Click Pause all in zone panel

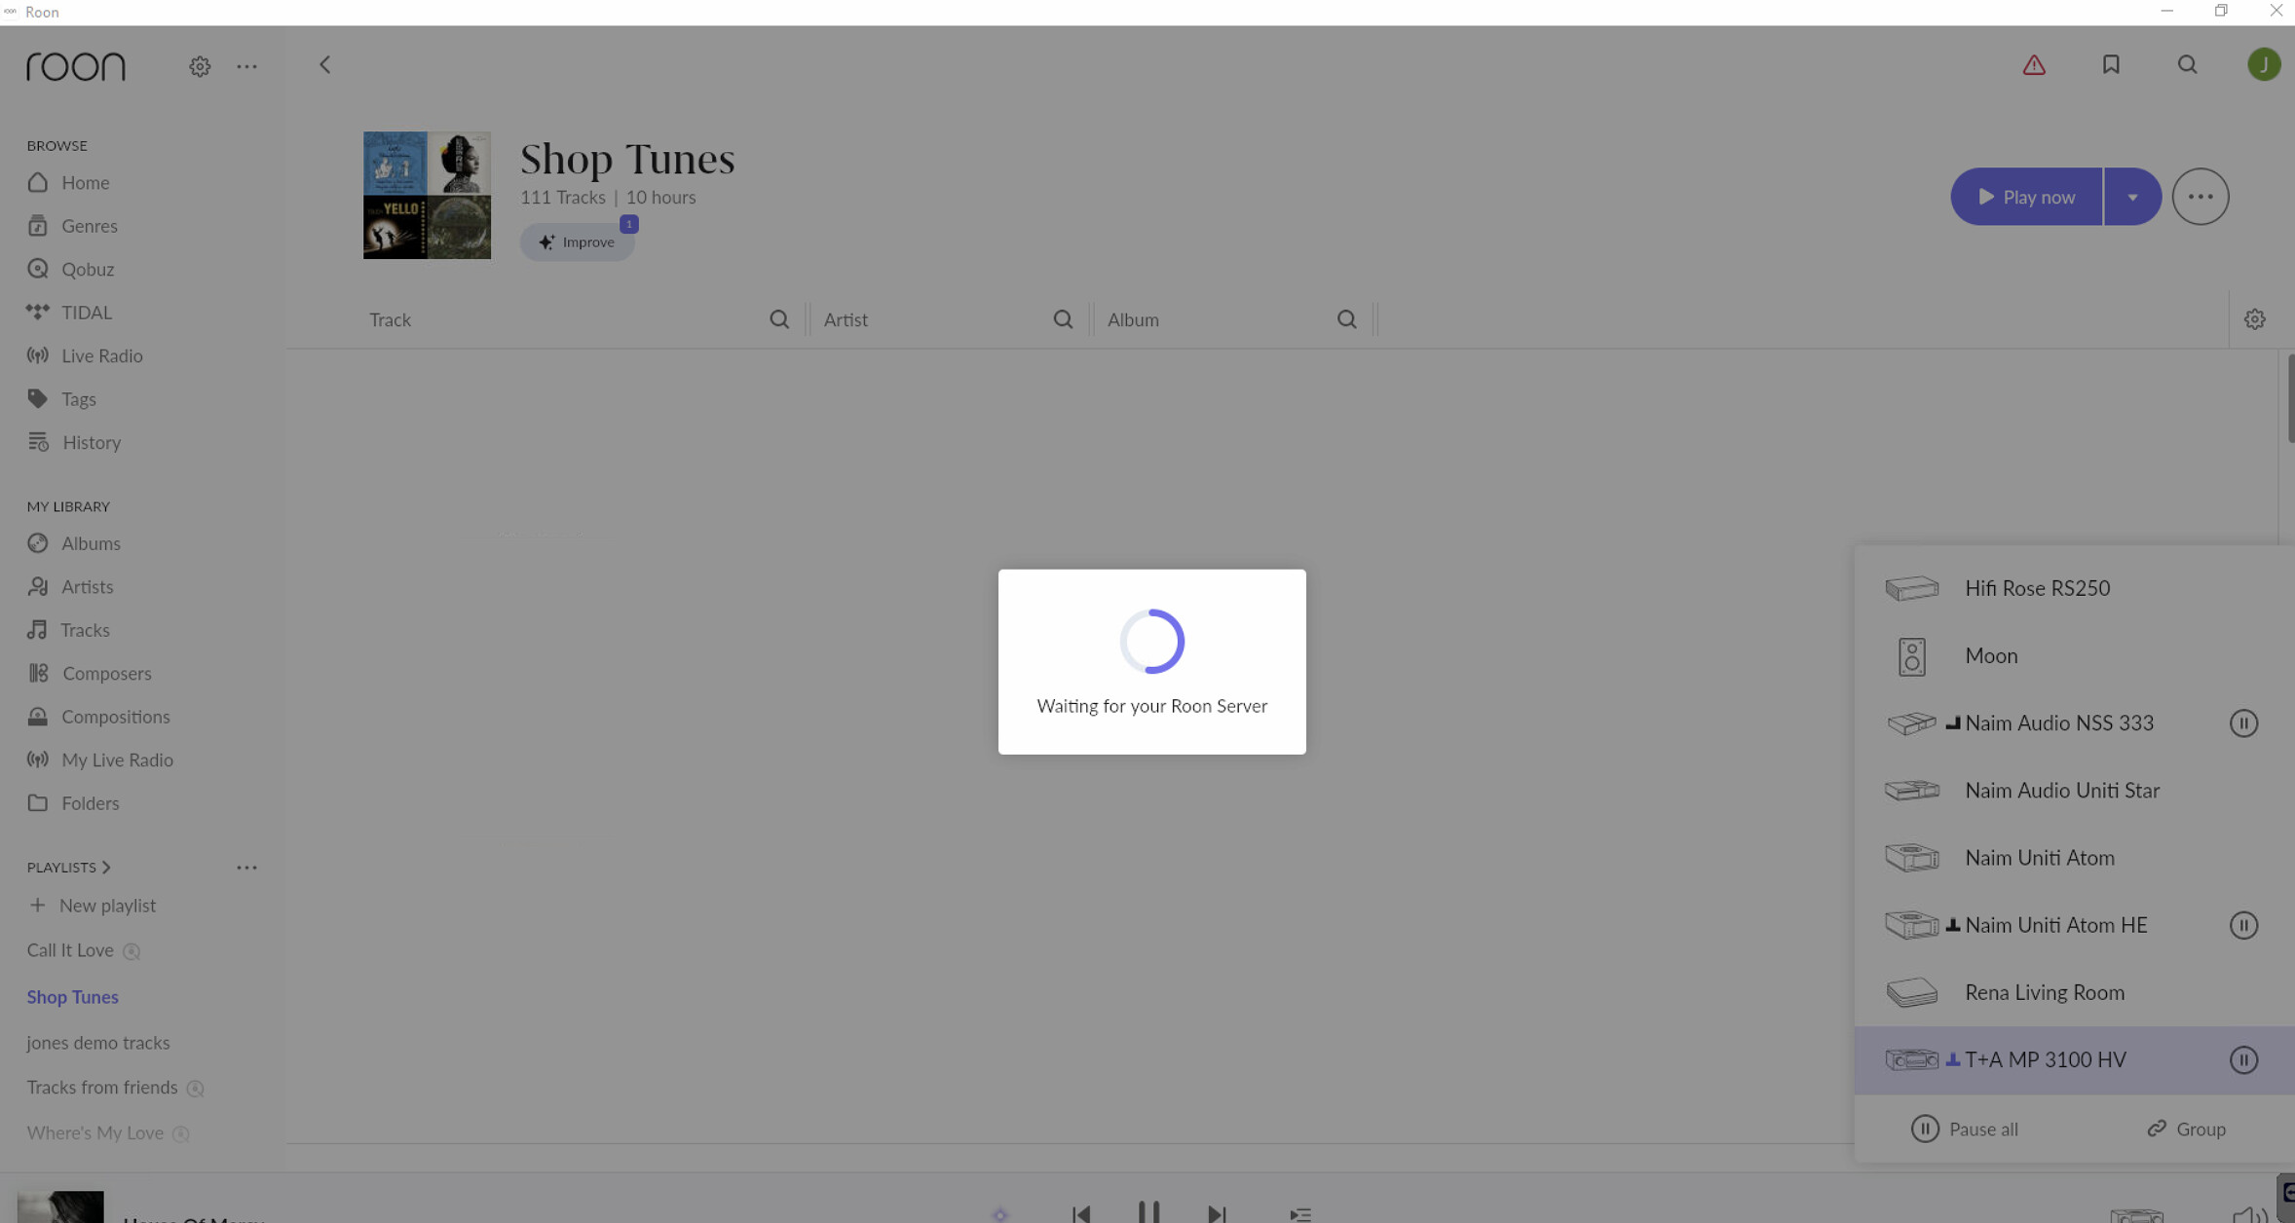click(1965, 1129)
